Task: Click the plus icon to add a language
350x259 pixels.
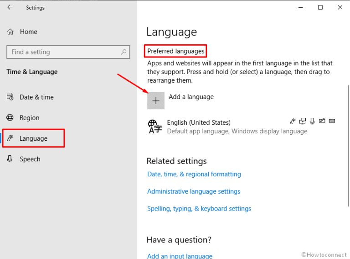Action: pos(156,100)
